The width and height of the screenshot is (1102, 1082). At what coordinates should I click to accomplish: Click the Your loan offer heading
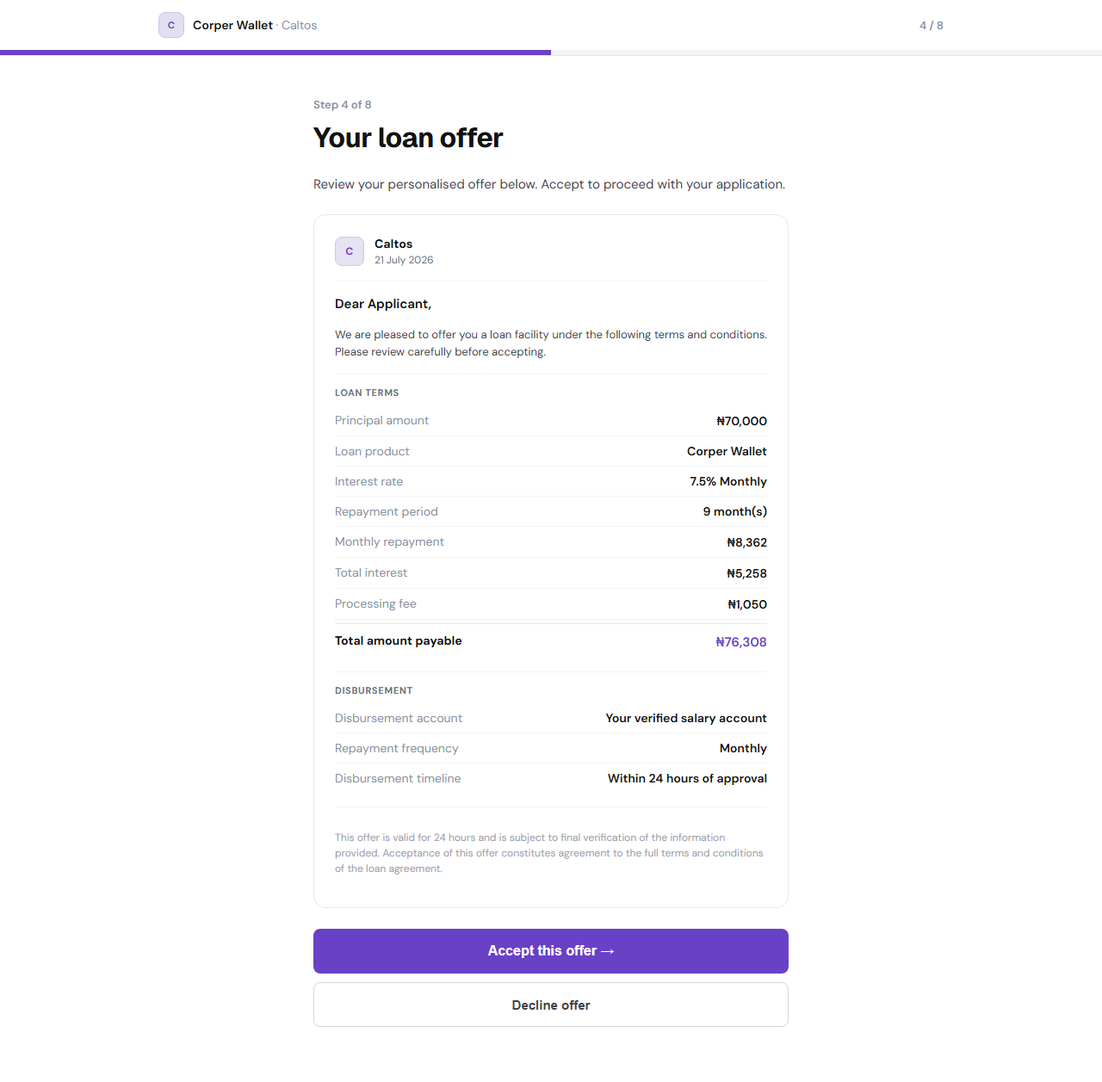[x=408, y=138]
